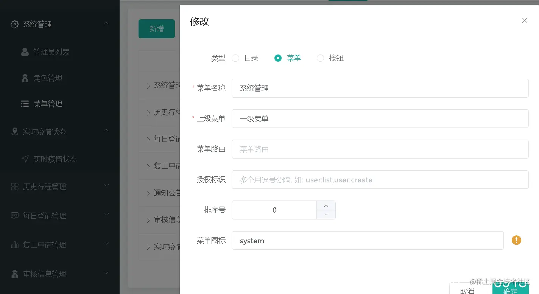
Task: Collapse the 实时疫情状态 sidebar group chevron
Action: coord(106,131)
